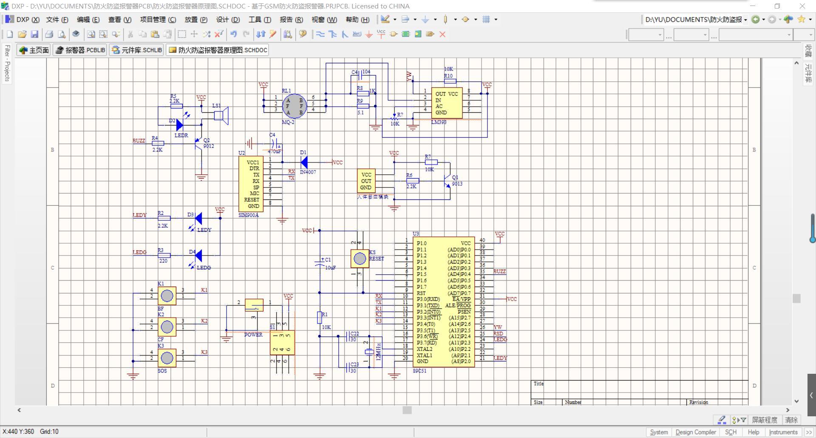
Task: Expand the favorites star dropdown arrow
Action: coord(810,19)
